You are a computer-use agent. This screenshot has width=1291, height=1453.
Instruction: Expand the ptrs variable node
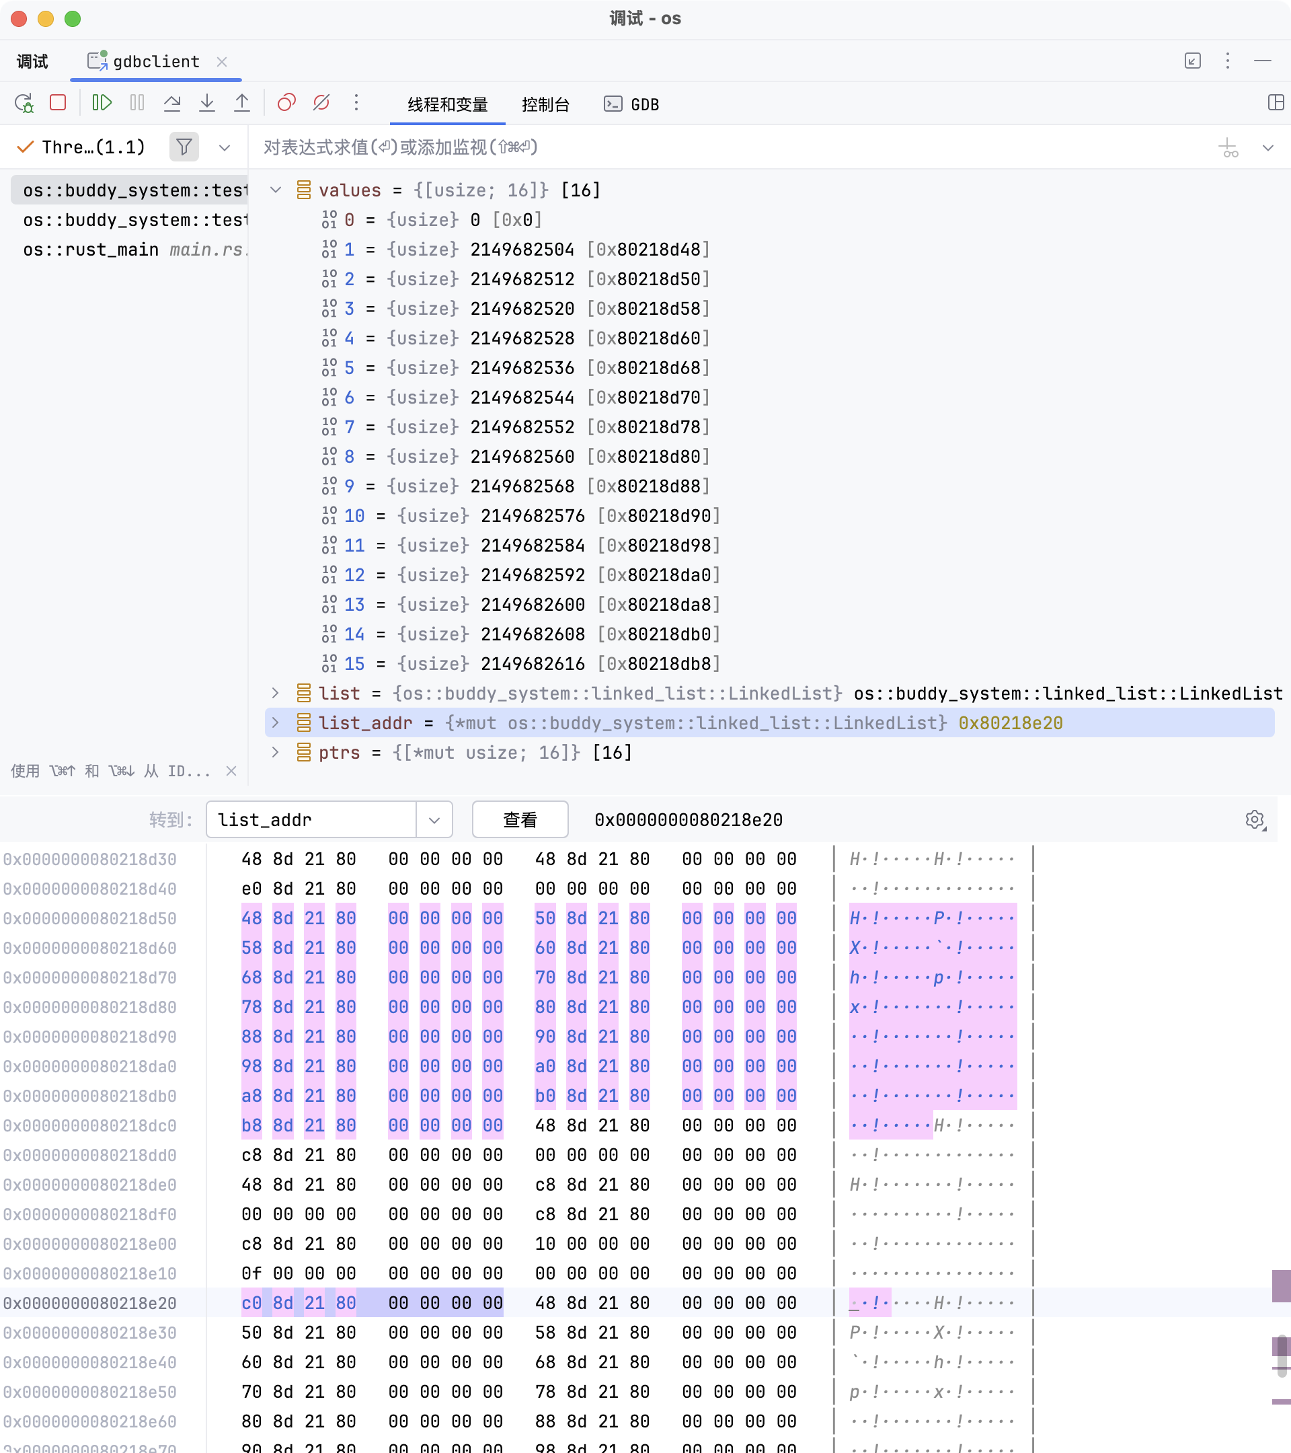(276, 752)
